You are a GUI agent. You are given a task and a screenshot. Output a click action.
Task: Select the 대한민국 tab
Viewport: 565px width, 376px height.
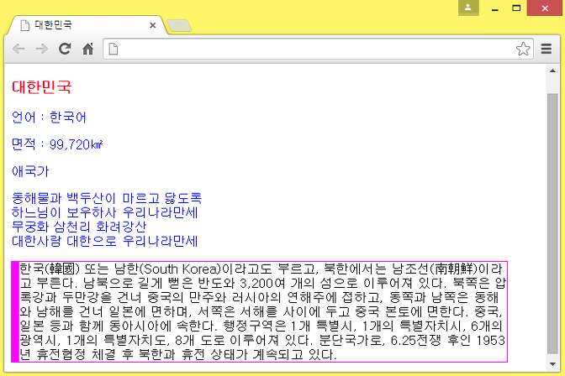coord(87,25)
